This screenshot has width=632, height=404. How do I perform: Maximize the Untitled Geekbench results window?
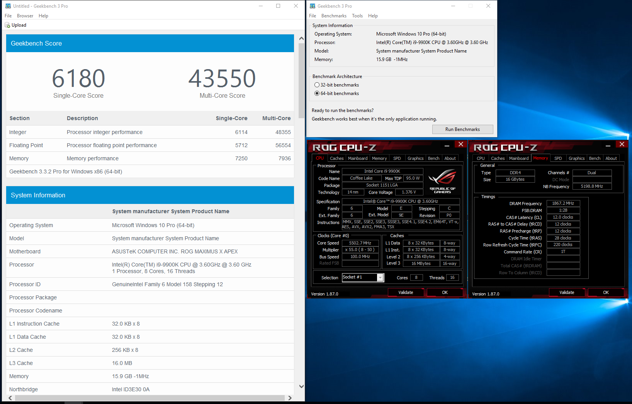[x=278, y=6]
